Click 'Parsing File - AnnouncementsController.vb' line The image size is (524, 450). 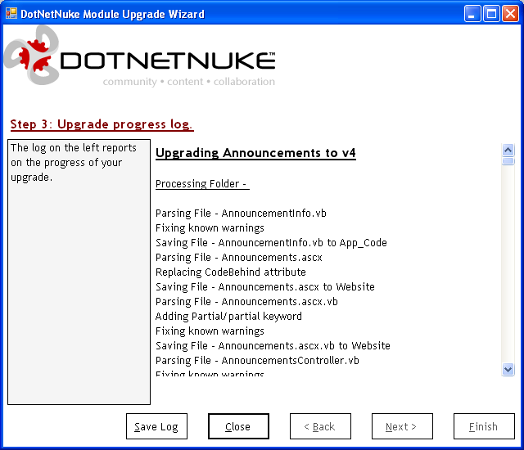(257, 360)
